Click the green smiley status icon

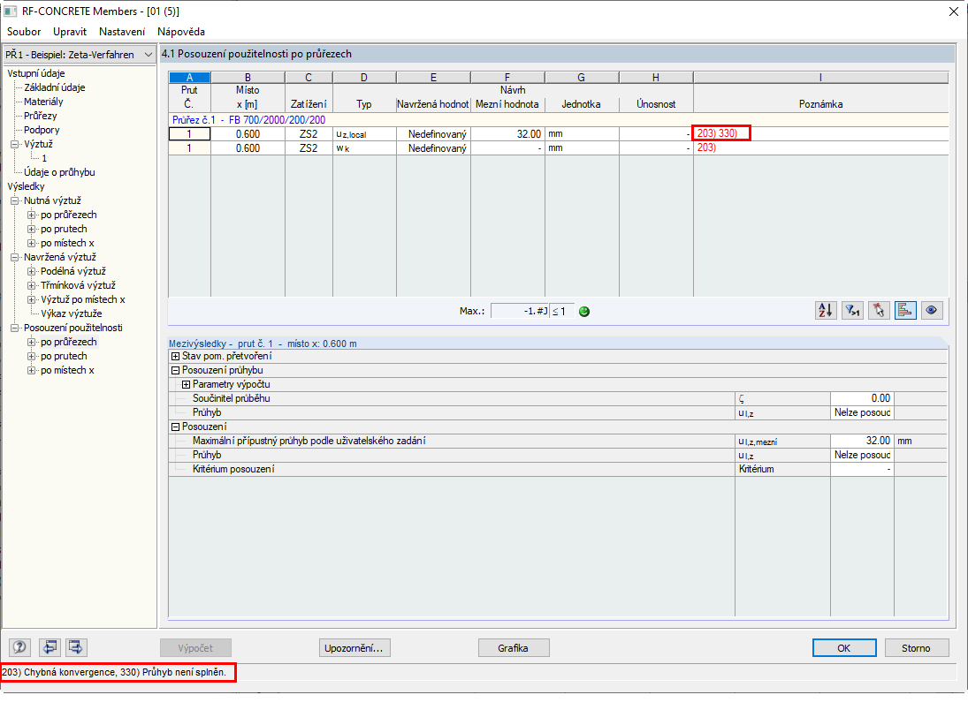click(x=584, y=312)
